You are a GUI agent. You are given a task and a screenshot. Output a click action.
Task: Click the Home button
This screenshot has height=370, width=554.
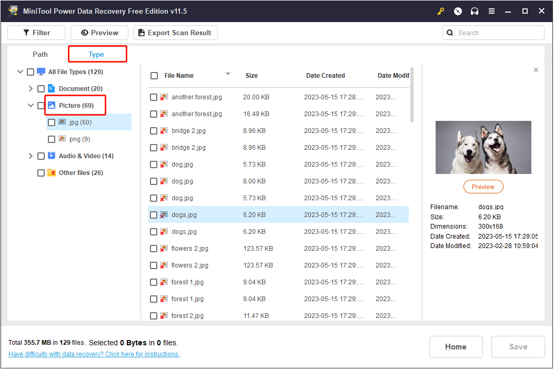pos(456,346)
